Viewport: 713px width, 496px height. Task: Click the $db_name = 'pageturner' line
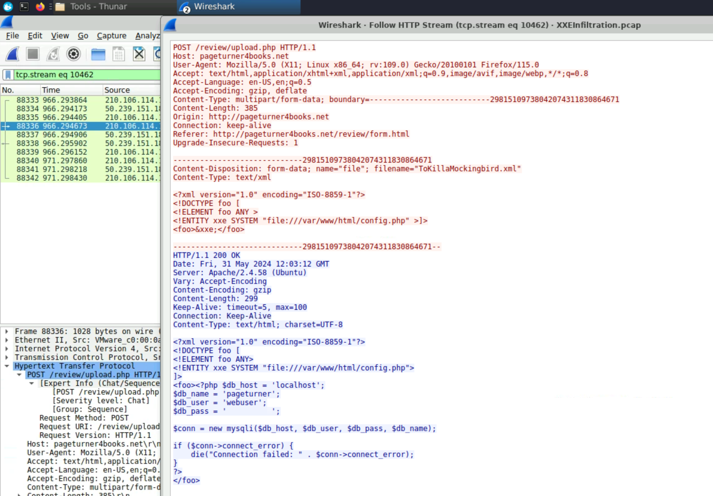[x=226, y=394]
